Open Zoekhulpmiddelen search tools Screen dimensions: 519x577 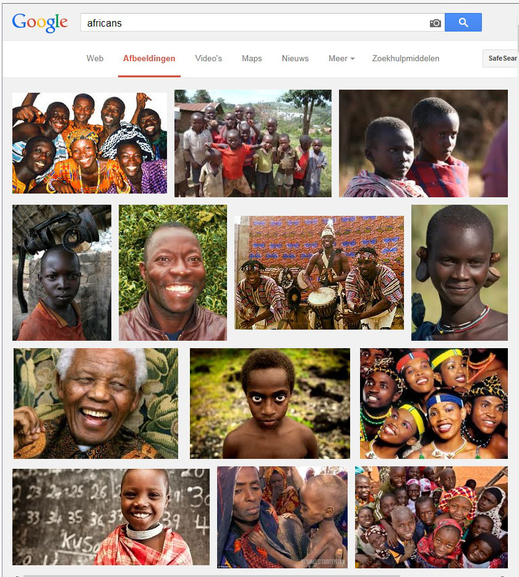click(x=406, y=59)
